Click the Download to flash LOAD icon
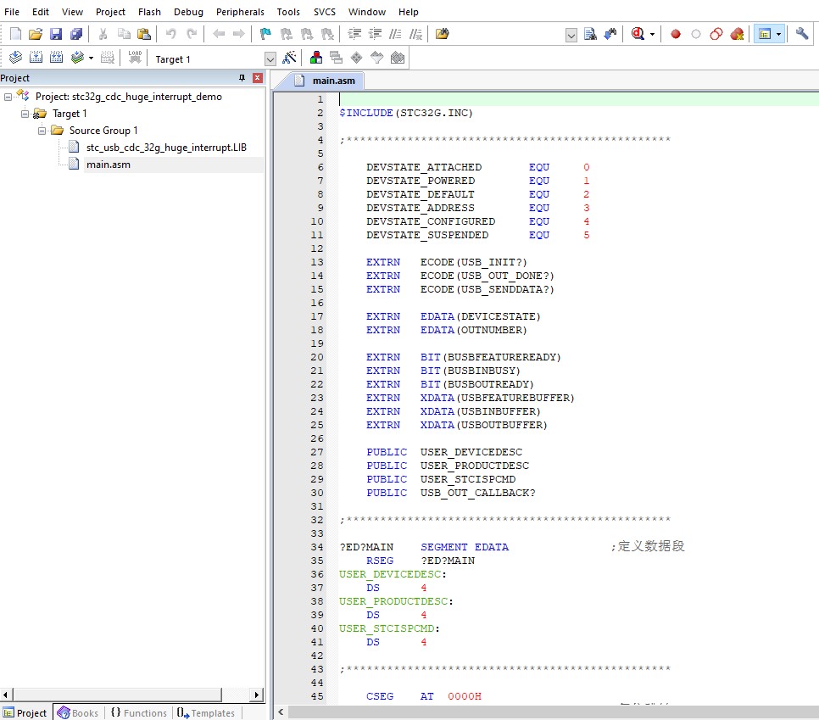819x720 pixels. pos(135,59)
